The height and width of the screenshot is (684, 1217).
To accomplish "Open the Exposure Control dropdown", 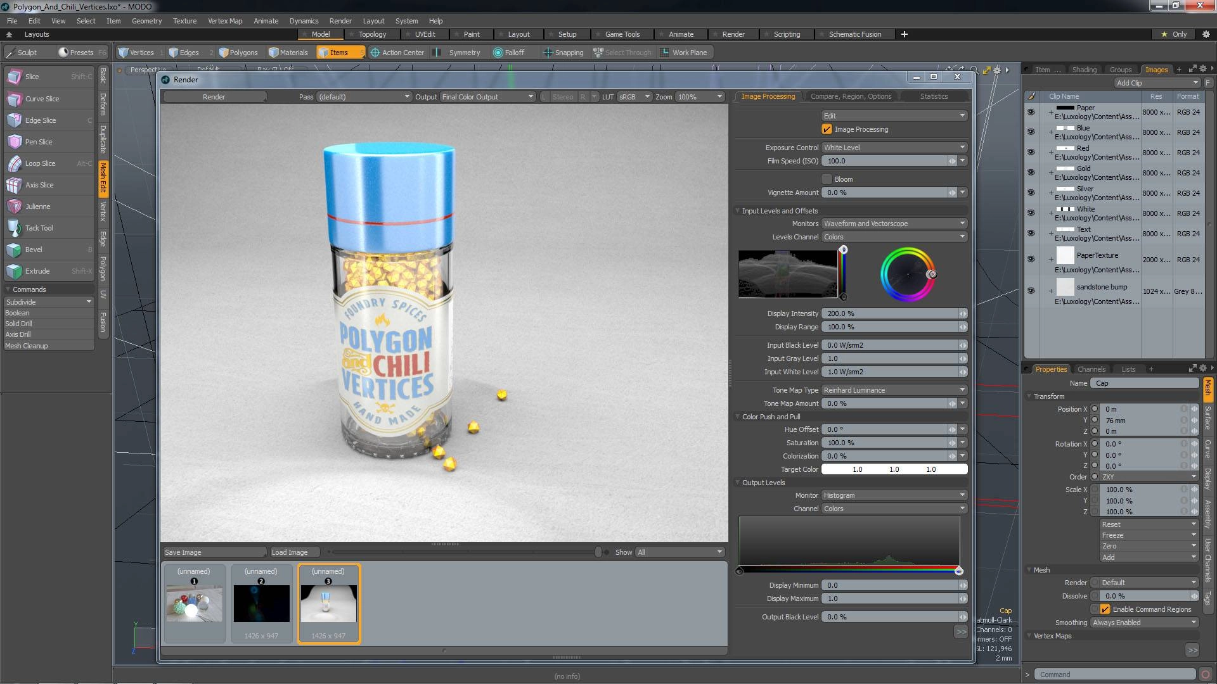I will (x=894, y=148).
